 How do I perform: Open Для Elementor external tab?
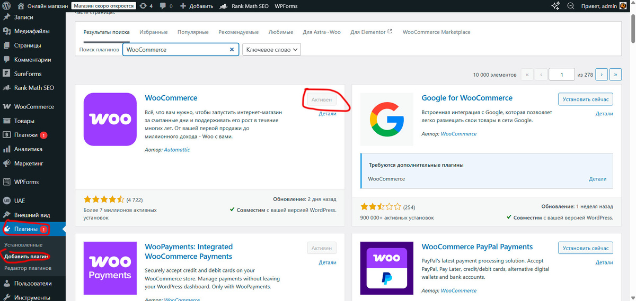pos(371,32)
